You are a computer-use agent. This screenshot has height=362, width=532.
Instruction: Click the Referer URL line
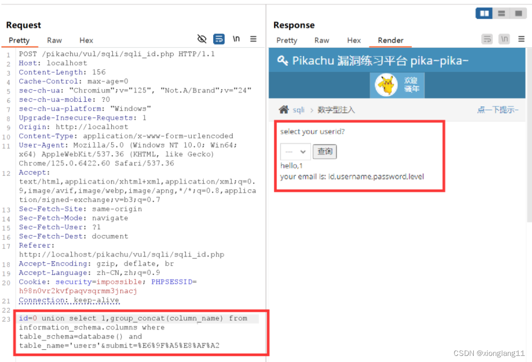click(x=122, y=255)
